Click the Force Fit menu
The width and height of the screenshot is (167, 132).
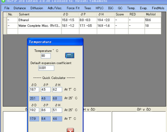pos(73,8)
